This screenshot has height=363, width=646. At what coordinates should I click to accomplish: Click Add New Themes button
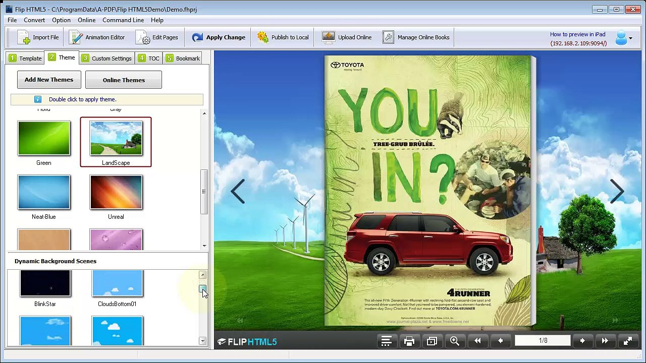click(49, 80)
